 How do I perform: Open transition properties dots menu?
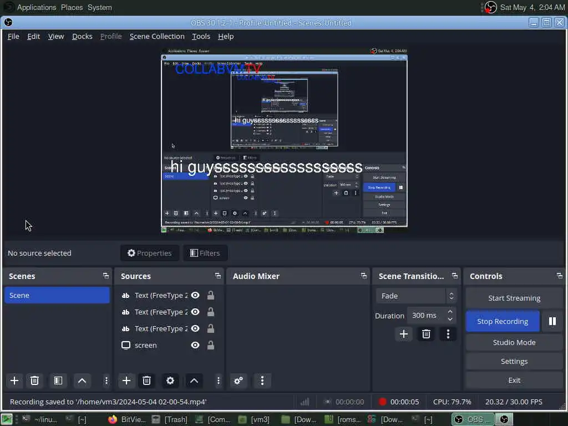point(448,334)
